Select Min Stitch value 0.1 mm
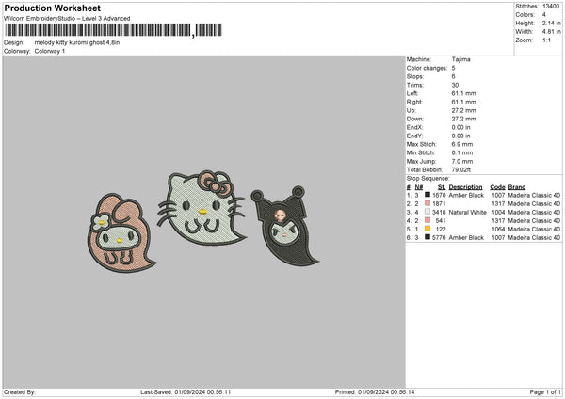Screen dimensions: 565x399 tap(462, 153)
